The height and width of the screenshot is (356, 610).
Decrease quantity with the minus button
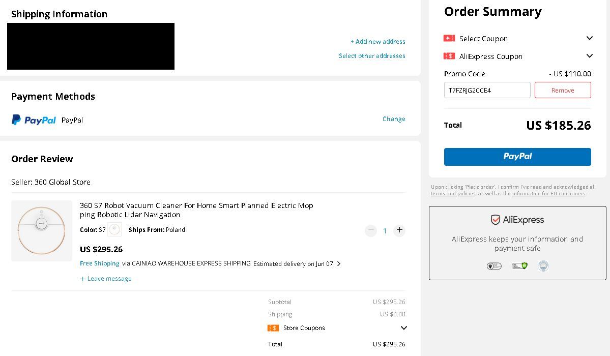(x=371, y=230)
